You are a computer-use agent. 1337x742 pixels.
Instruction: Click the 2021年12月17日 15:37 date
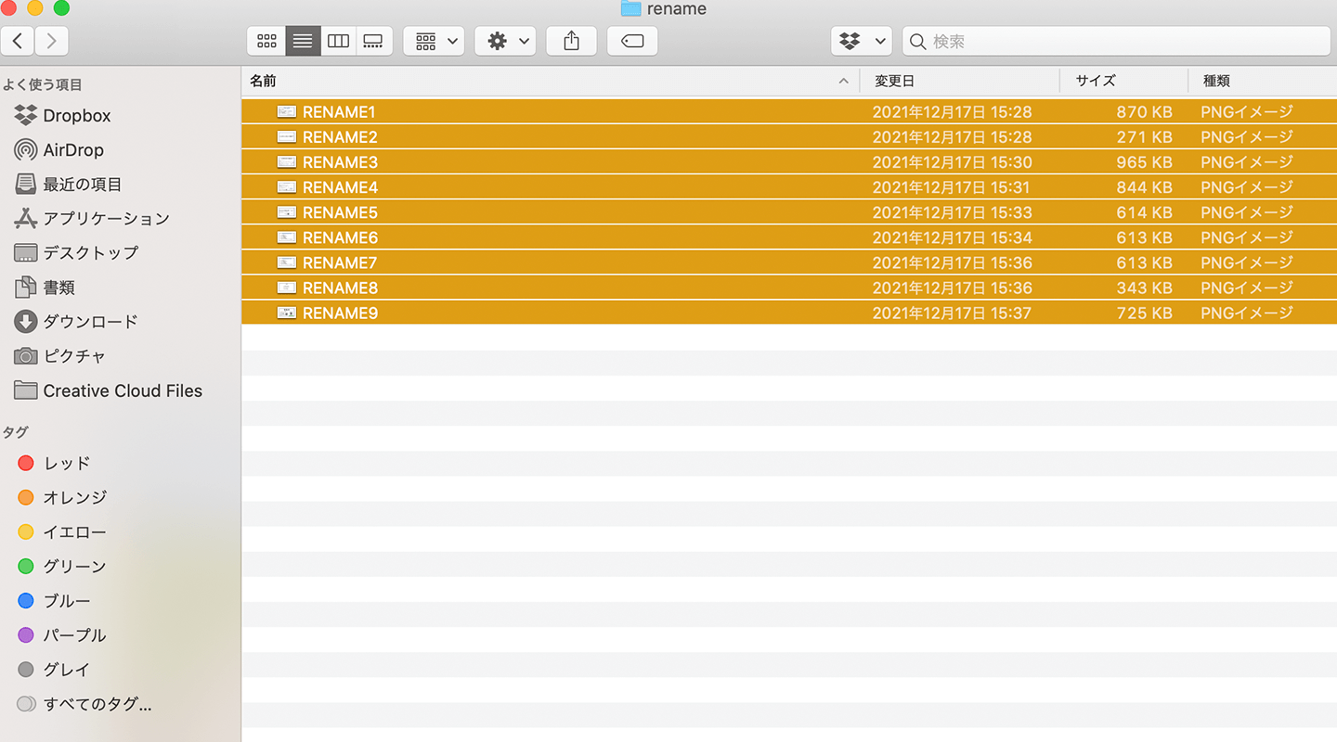pos(952,313)
